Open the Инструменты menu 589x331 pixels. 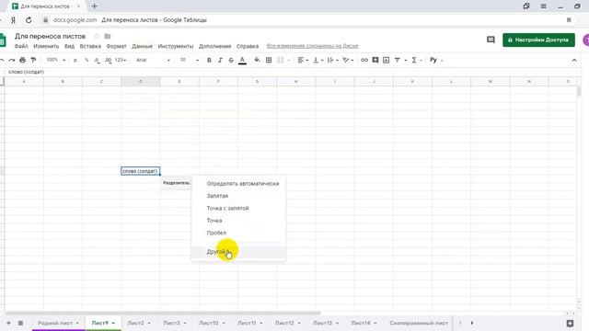pos(176,46)
